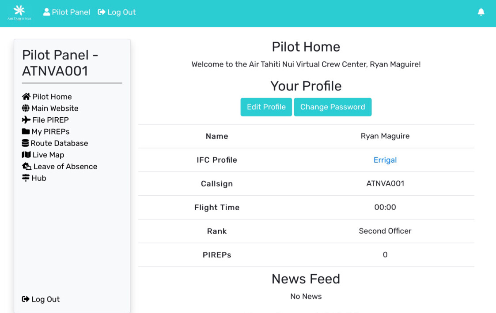The image size is (496, 313).
Task: Click the Air Tahiti Nui logo
Action: (19, 13)
